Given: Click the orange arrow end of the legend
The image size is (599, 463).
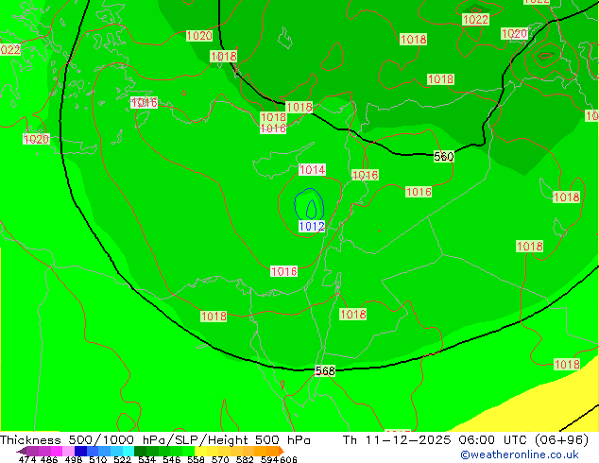Looking at the screenshot, I should point(282,451).
